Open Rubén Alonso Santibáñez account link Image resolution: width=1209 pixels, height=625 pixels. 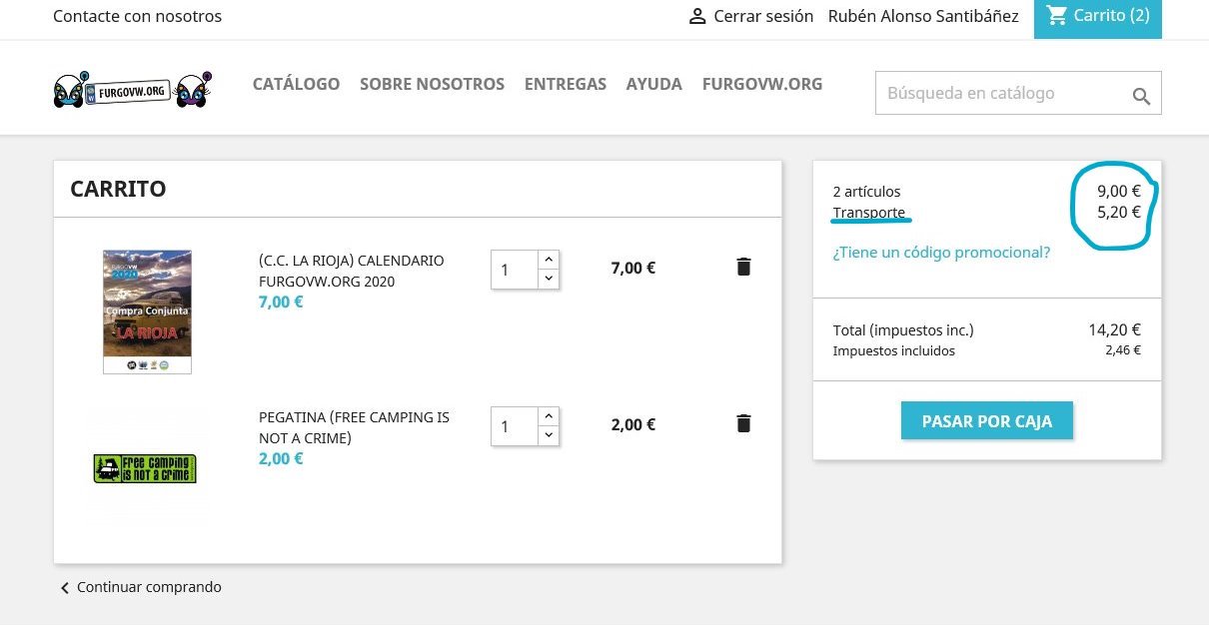pyautogui.click(x=923, y=16)
